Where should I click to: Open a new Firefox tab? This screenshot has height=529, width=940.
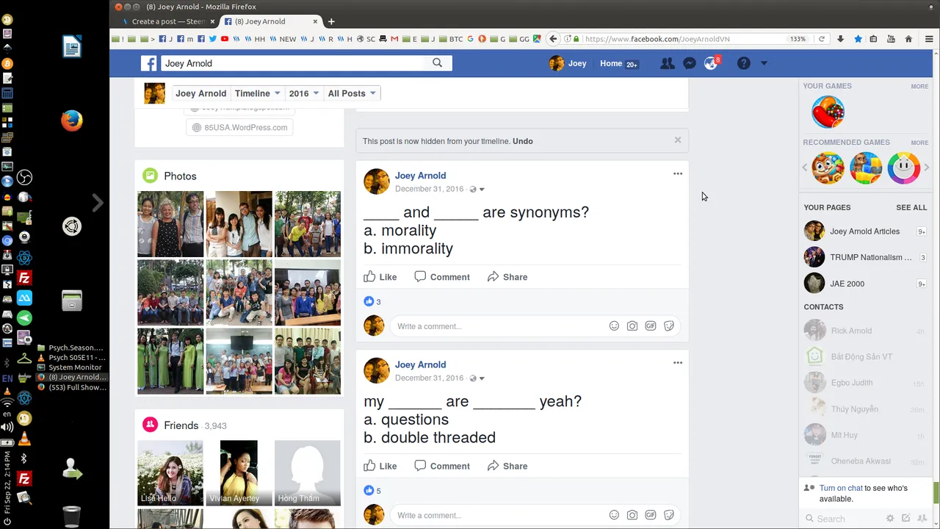[331, 21]
